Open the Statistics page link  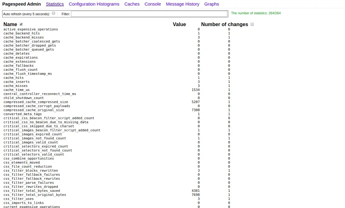[x=55, y=4]
